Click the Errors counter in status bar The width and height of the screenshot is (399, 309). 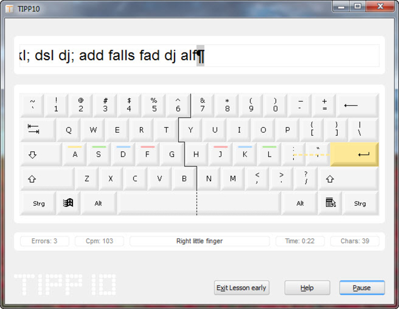(45, 241)
